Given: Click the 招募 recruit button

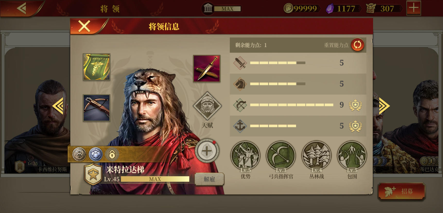Looking at the screenshot, I should click(402, 191).
